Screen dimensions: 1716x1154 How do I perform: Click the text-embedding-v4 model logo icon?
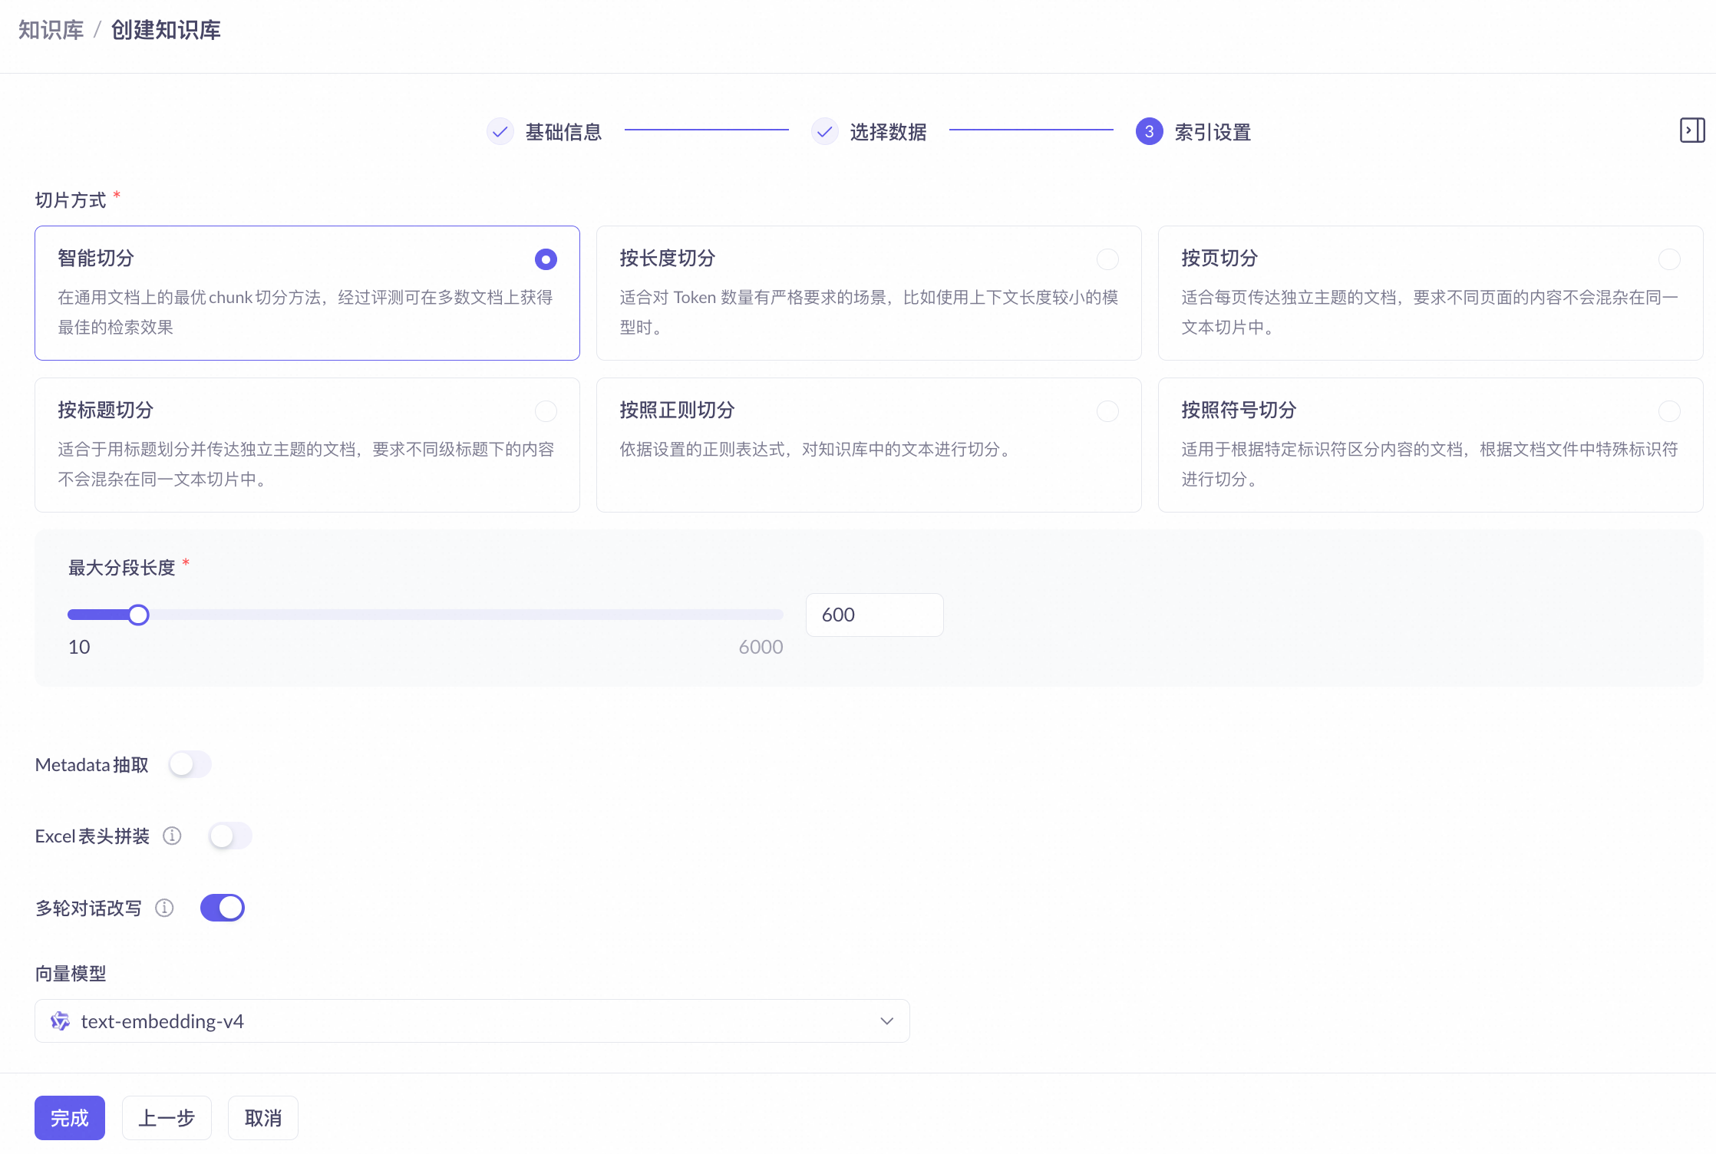click(60, 1021)
